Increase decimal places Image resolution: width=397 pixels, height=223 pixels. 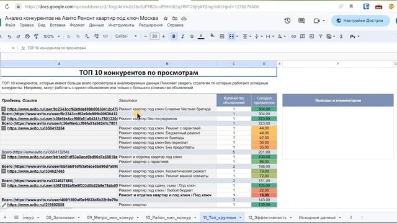pyautogui.click(x=96, y=37)
